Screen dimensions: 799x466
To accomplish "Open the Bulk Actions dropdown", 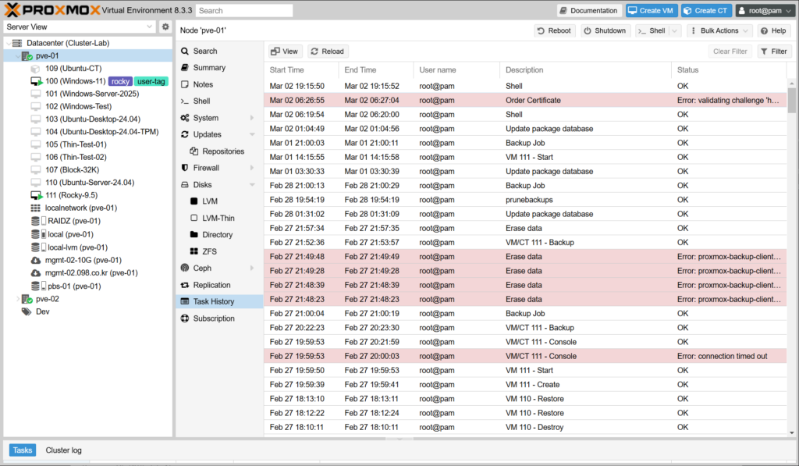I will [725, 30].
